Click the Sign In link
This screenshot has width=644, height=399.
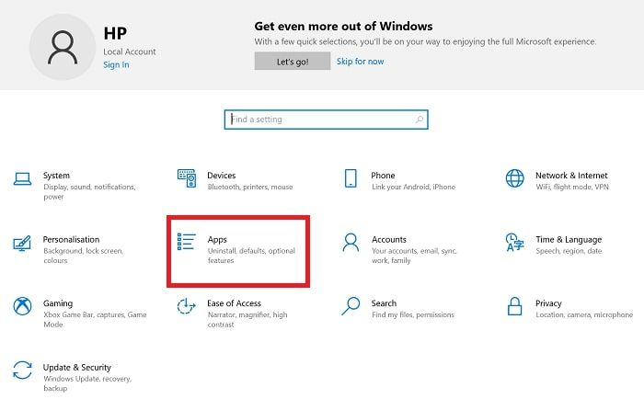pyautogui.click(x=116, y=65)
